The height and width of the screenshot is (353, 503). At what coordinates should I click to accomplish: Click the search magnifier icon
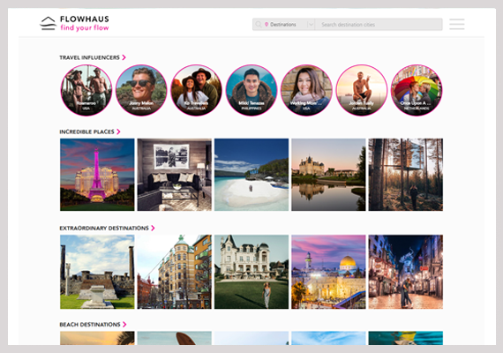(259, 25)
